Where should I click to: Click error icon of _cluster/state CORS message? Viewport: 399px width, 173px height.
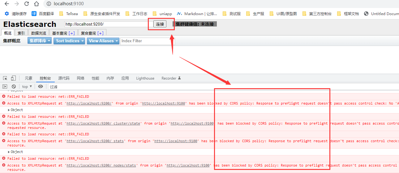[4, 123]
